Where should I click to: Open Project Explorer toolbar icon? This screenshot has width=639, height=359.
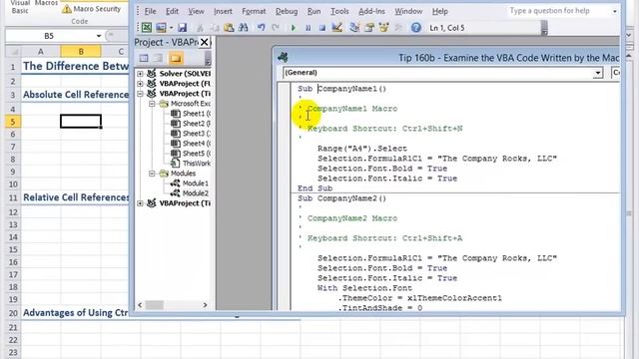354,28
